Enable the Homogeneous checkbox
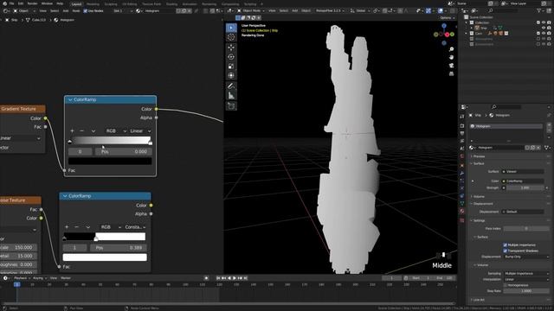Viewport: 554px width, 311px height. point(506,285)
